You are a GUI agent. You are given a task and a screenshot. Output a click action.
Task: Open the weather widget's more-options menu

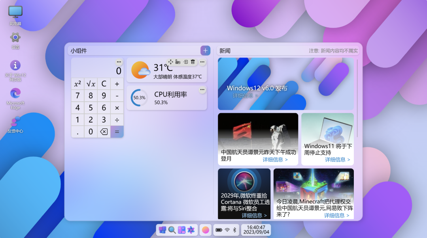202,62
